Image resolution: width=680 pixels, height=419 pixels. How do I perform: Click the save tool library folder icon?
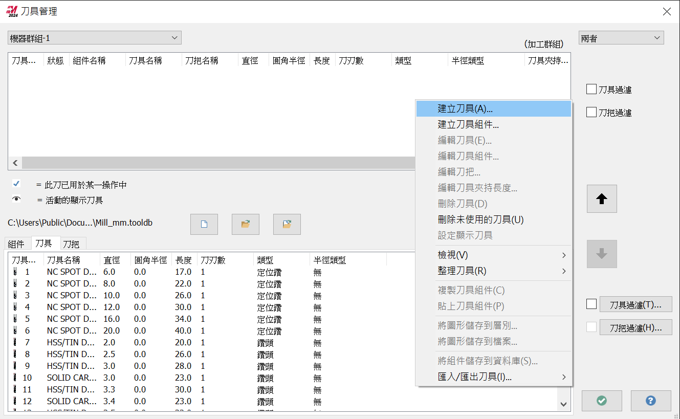point(287,224)
